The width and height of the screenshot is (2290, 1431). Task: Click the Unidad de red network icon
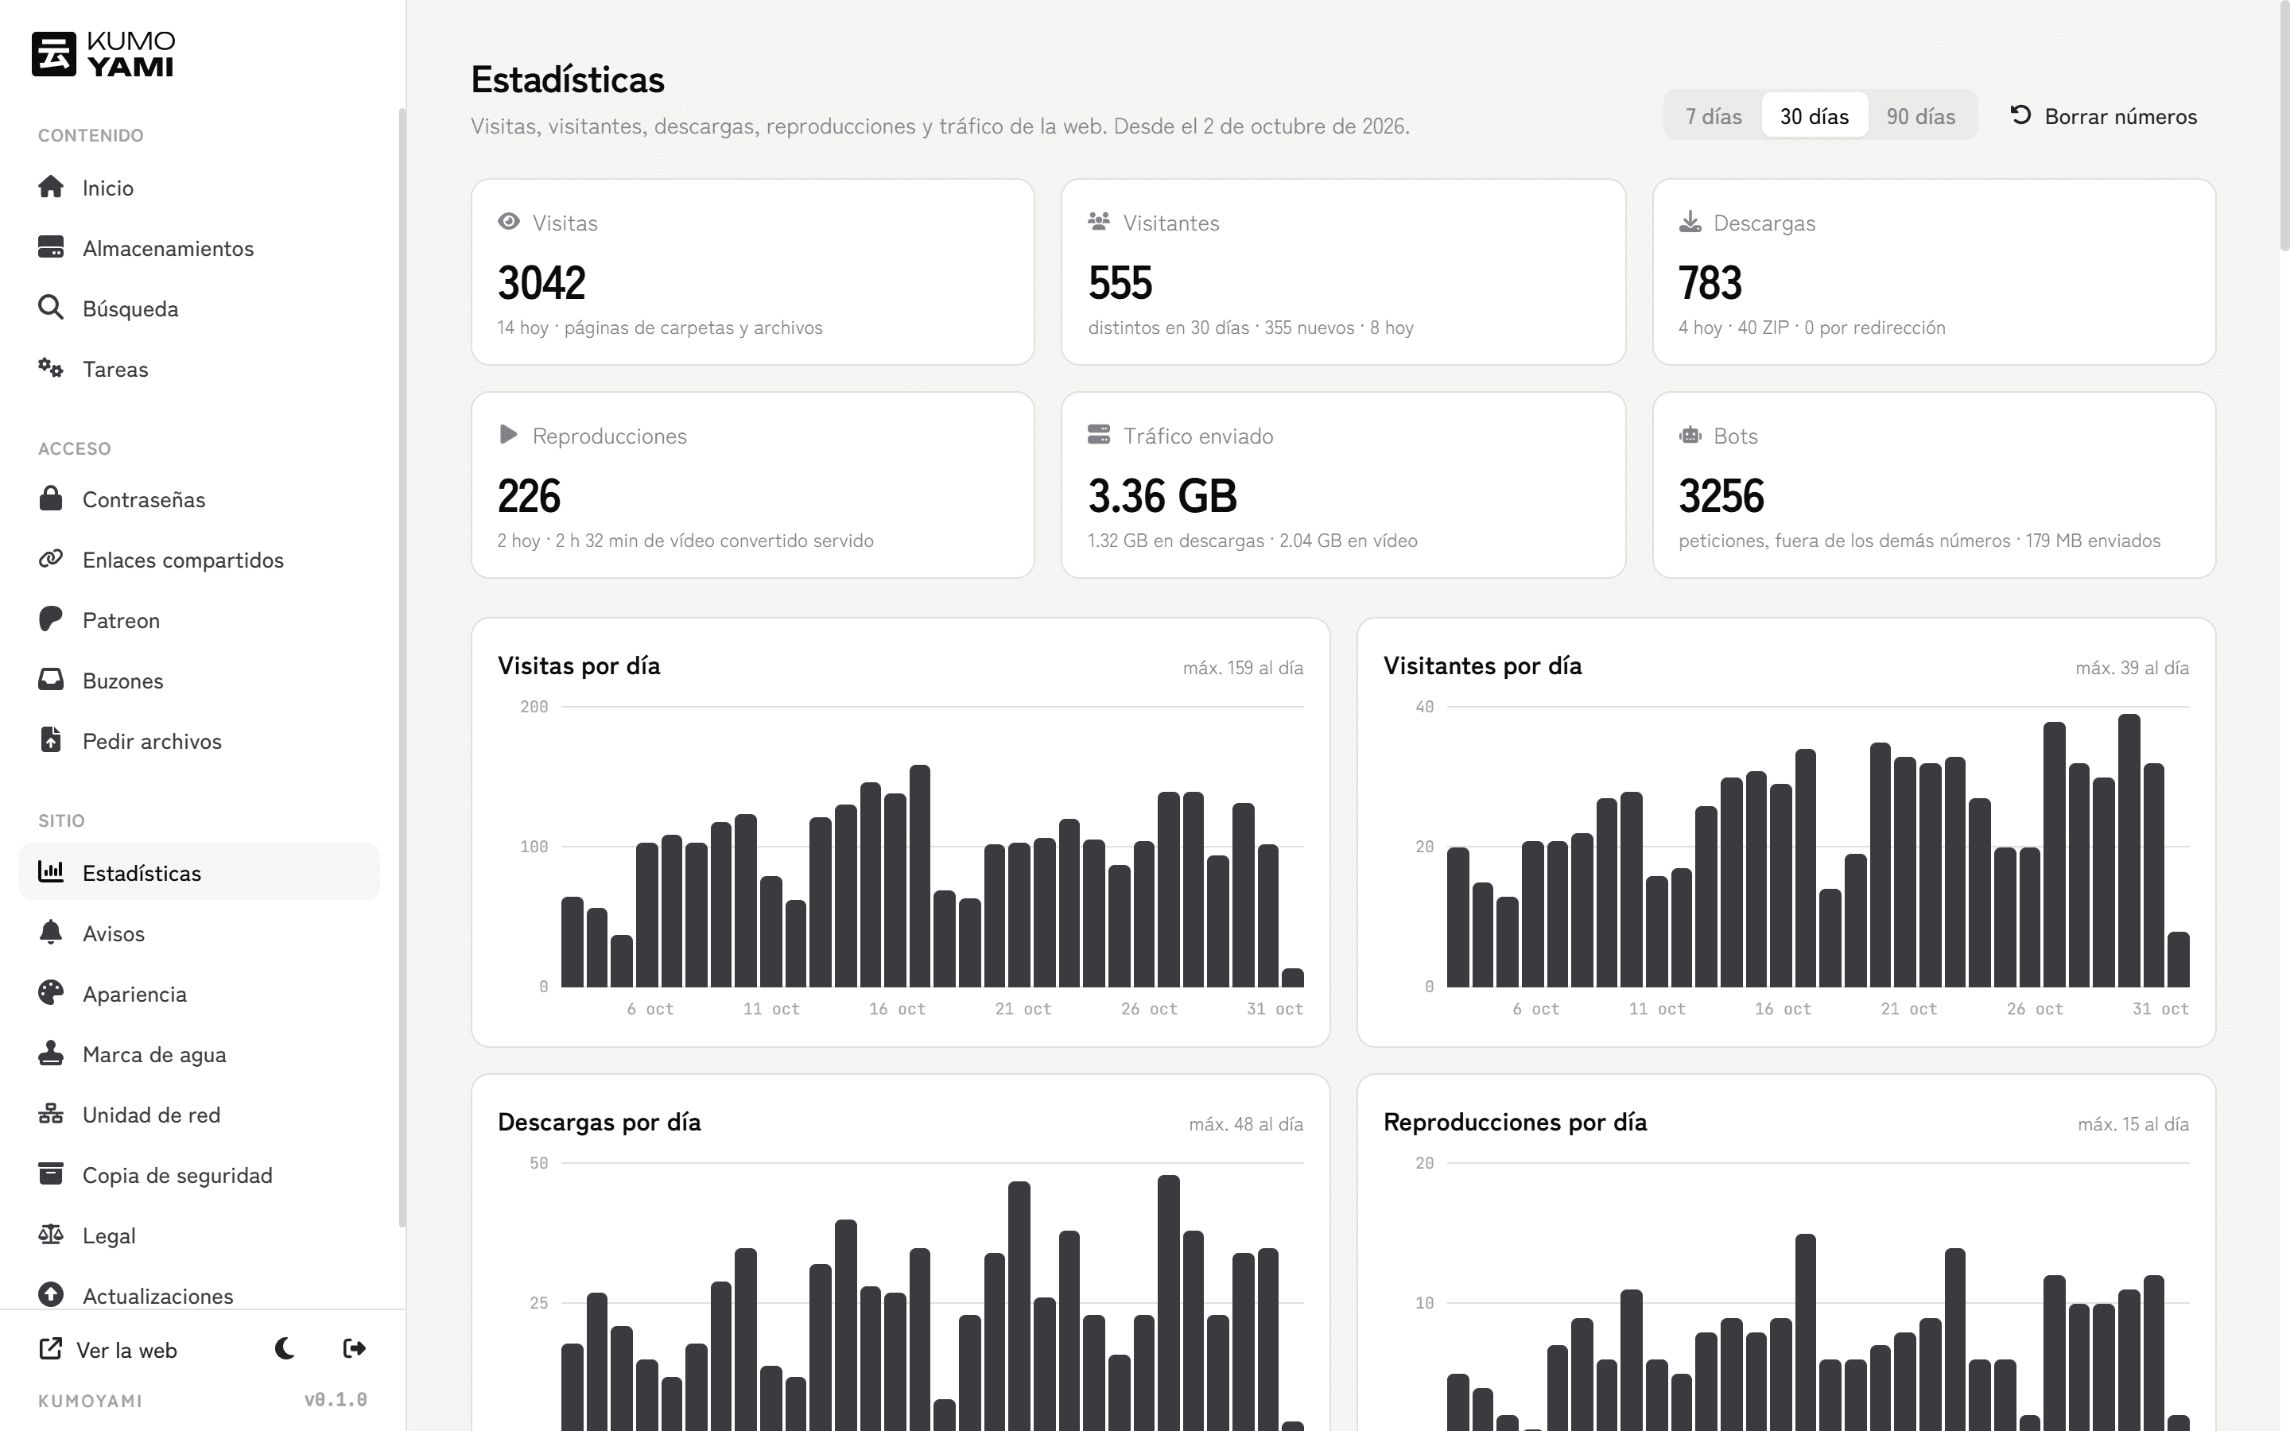(x=51, y=1115)
